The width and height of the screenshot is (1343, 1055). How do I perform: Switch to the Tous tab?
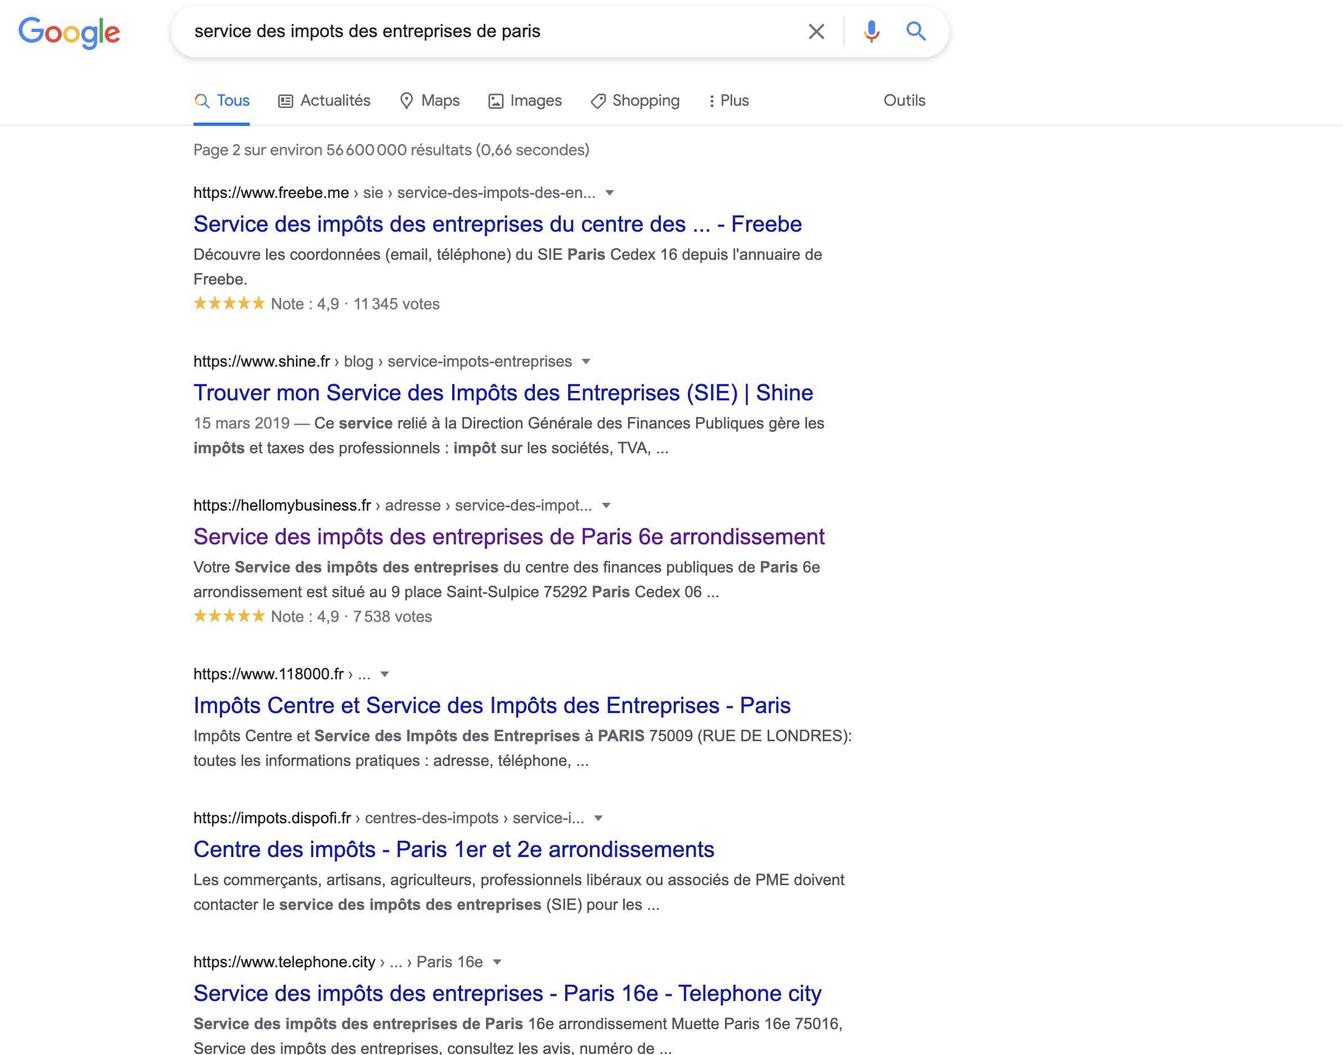[222, 101]
